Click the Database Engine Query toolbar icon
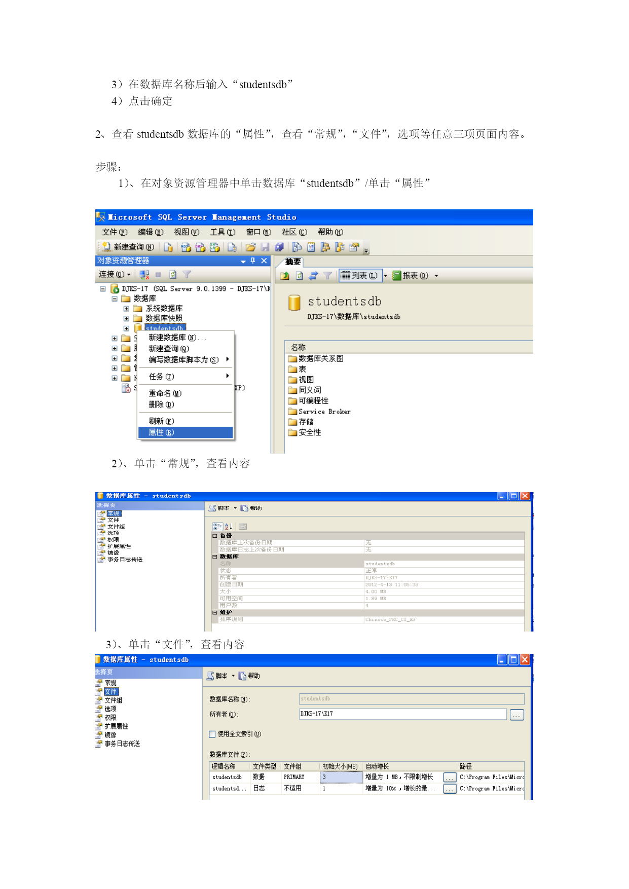Viewport: 629px width, 889px height. 168,247
